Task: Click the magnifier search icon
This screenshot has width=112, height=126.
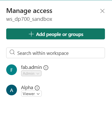Action: pos(12,52)
